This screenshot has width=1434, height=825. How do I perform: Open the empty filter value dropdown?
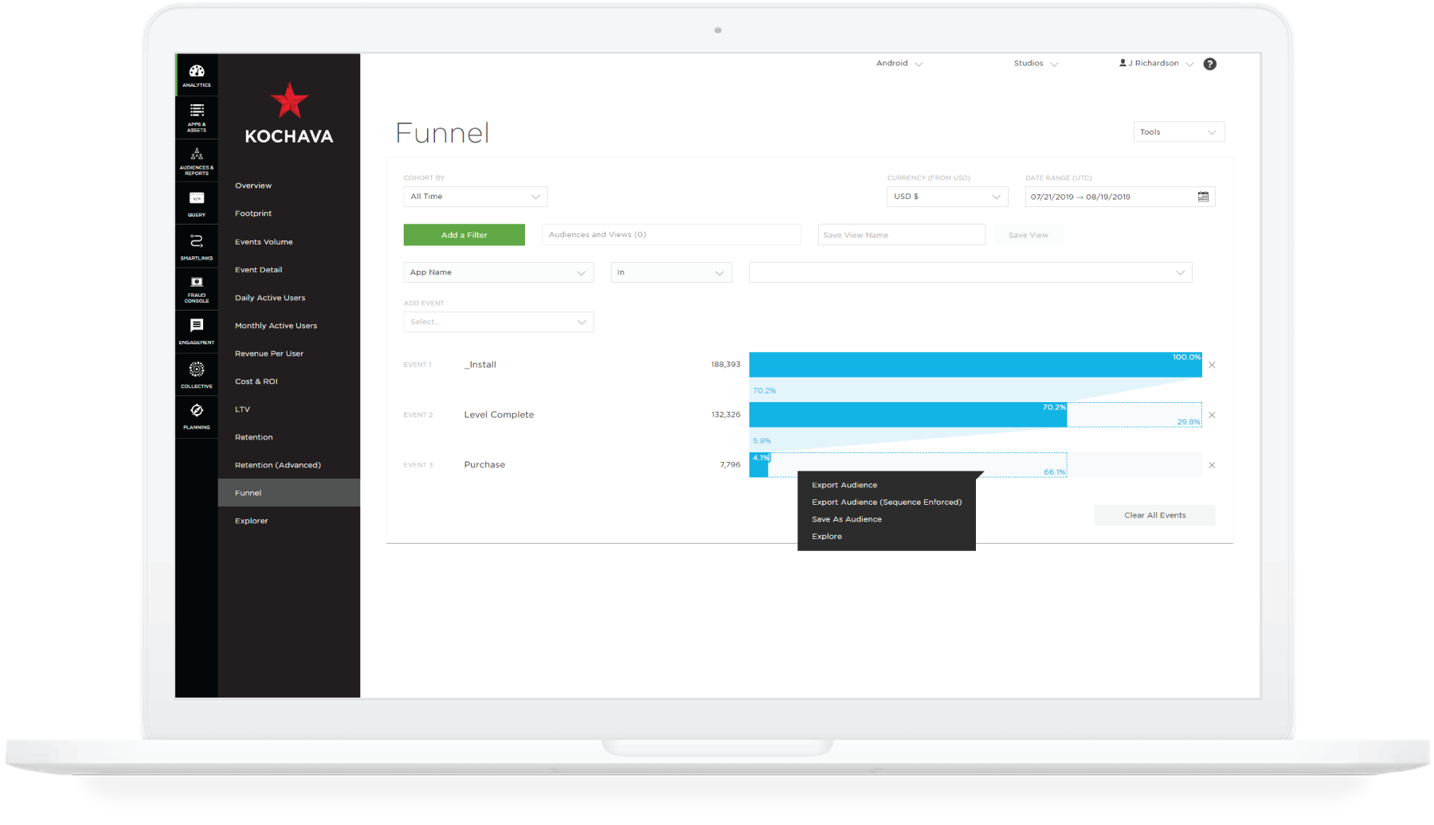click(970, 272)
